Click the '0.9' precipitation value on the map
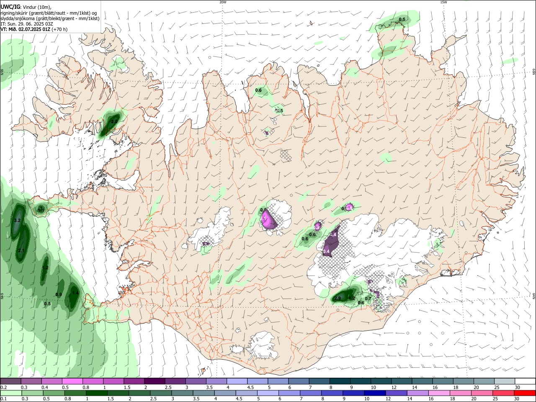 tap(59, 295)
